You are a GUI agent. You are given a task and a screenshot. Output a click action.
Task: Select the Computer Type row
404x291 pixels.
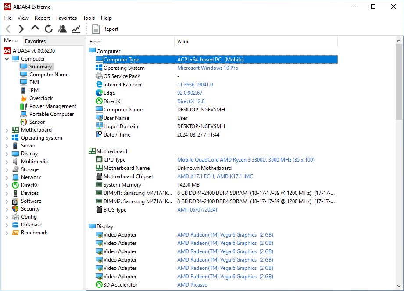point(216,60)
